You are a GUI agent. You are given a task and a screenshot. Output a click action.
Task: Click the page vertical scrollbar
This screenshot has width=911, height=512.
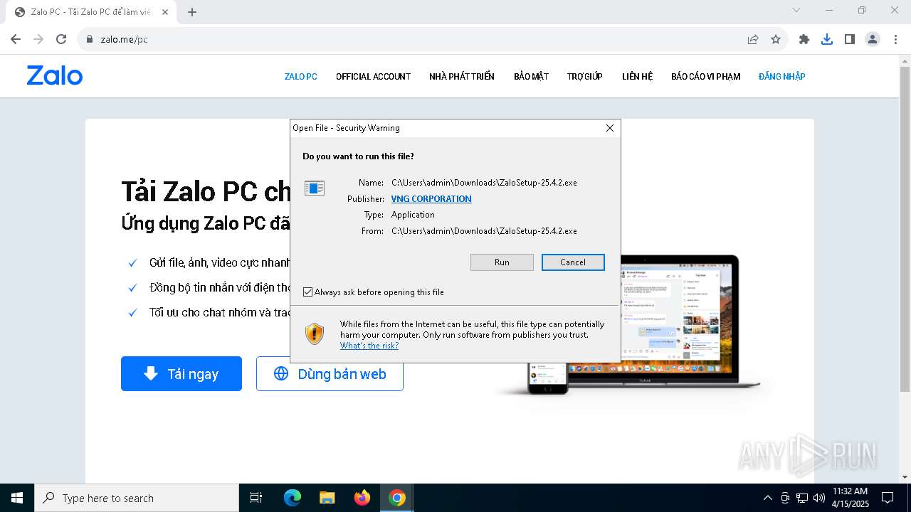(905, 228)
